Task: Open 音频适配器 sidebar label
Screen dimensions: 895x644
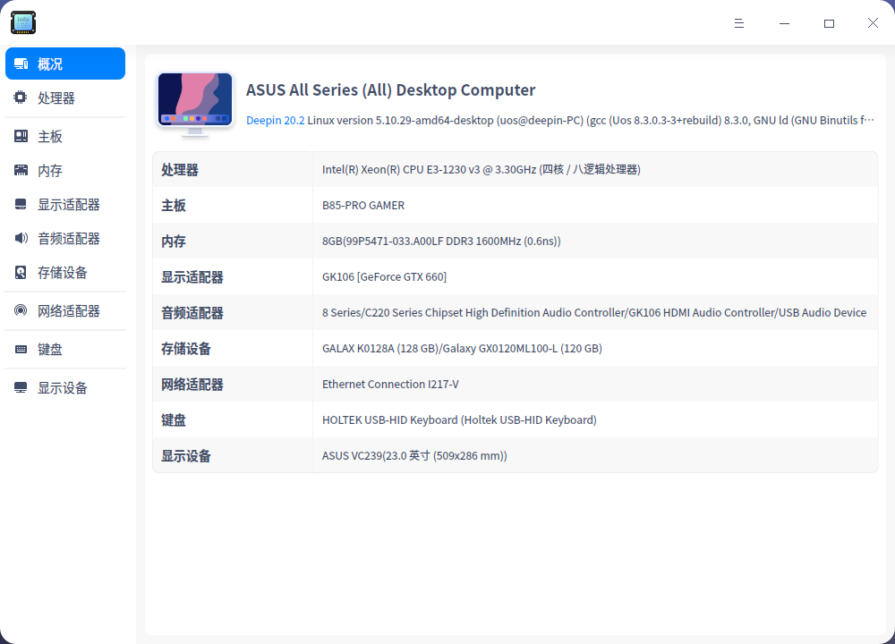Action: click(x=69, y=239)
